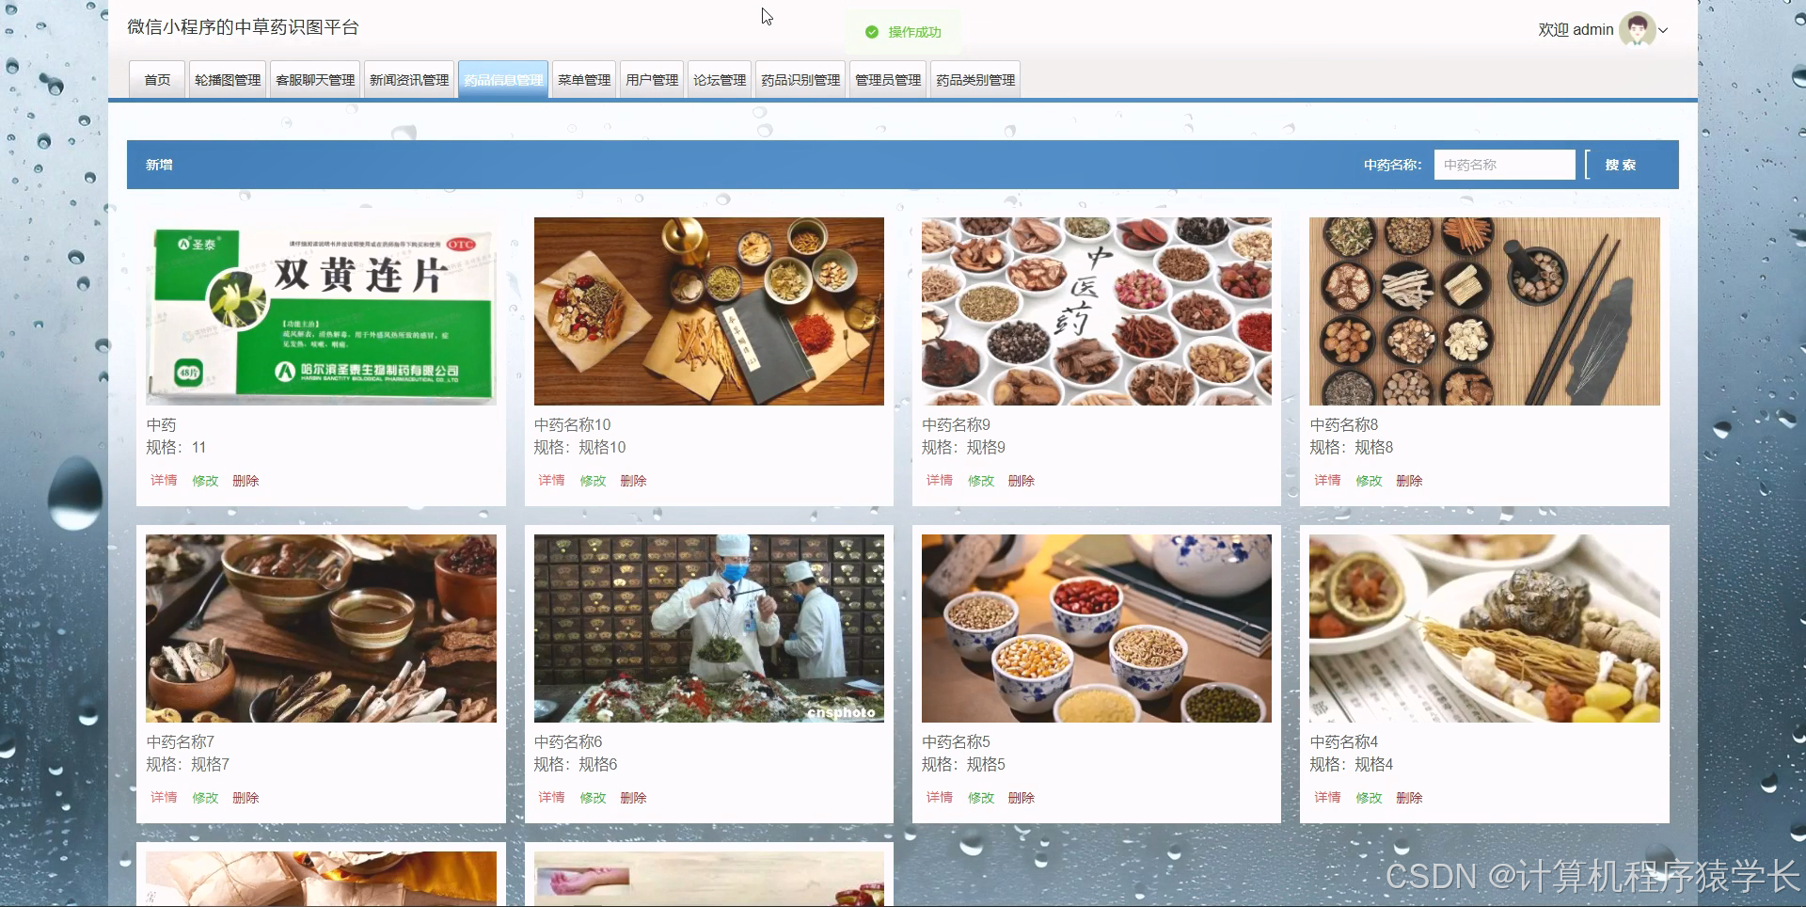Open the 中药名称8 image thumbnail

click(x=1484, y=311)
